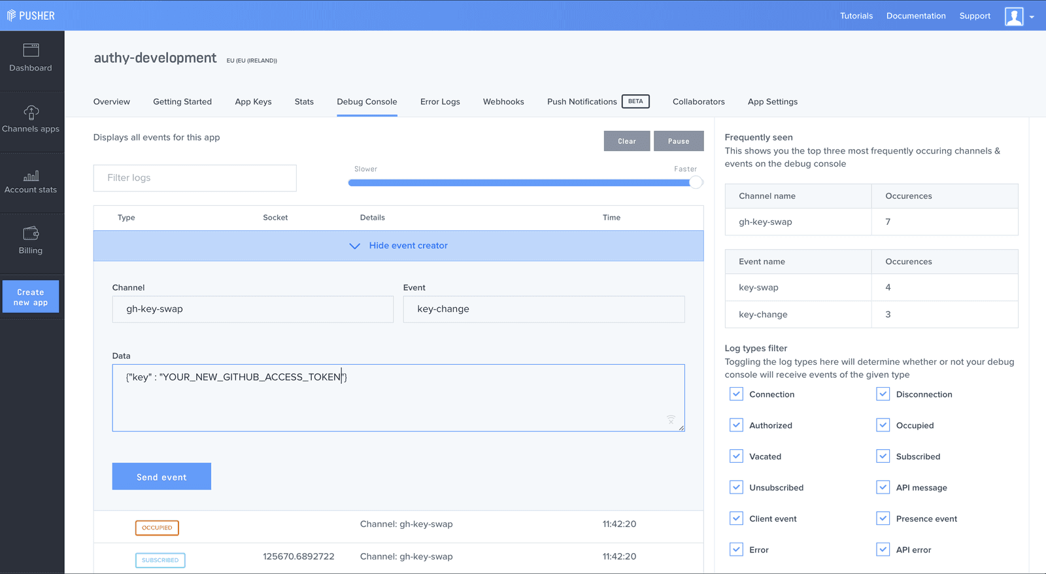The image size is (1046, 574).
Task: Pause the debug console log
Action: click(x=678, y=141)
